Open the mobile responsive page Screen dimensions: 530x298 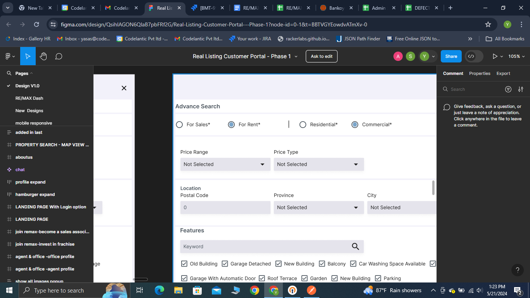pos(34,123)
